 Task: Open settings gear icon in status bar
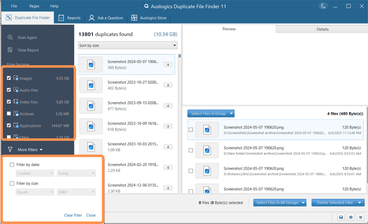click(x=351, y=217)
